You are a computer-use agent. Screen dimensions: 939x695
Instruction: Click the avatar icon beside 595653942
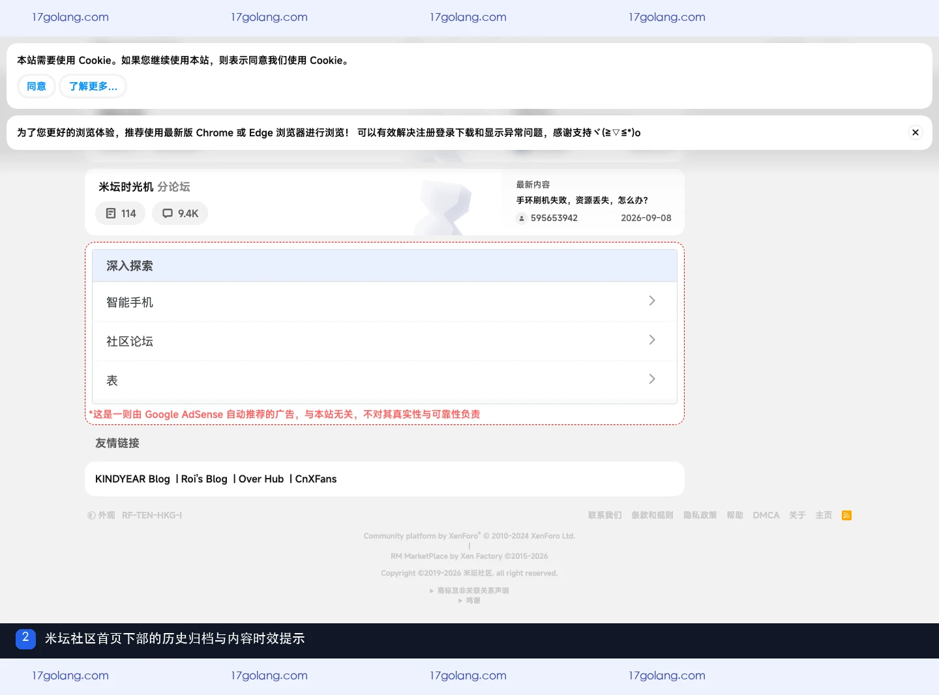521,218
